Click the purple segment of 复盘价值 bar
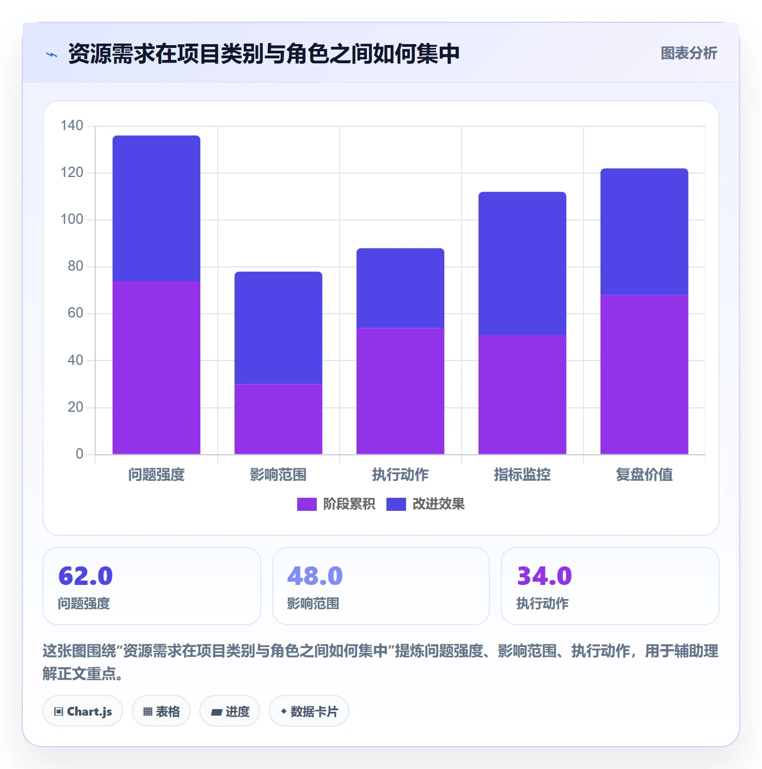 (644, 375)
